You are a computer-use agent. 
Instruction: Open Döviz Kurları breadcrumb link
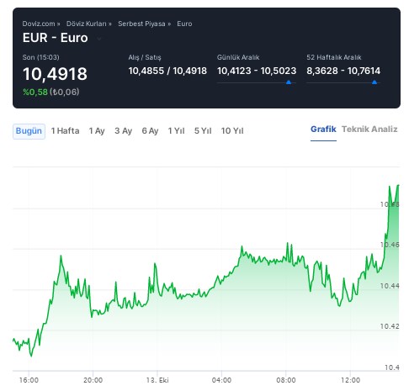[87, 24]
